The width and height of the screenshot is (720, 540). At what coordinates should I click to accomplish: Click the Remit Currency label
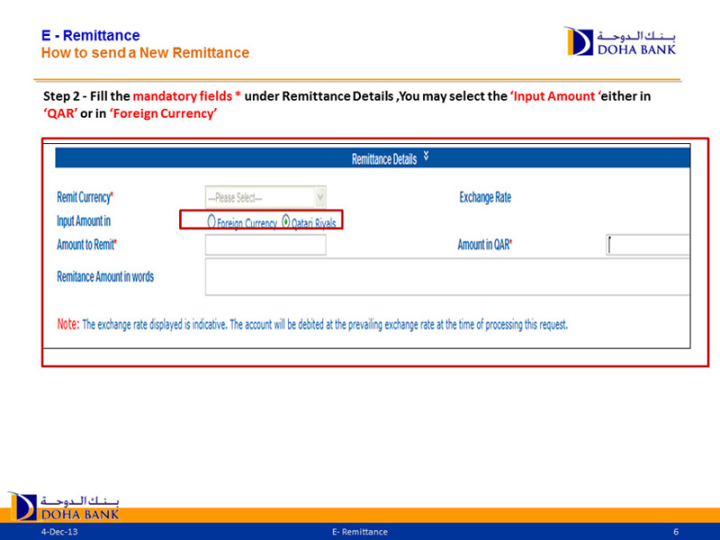pyautogui.click(x=85, y=197)
